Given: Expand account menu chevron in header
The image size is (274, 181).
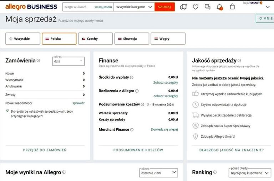Looking at the screenshot, I should (x=268, y=7).
